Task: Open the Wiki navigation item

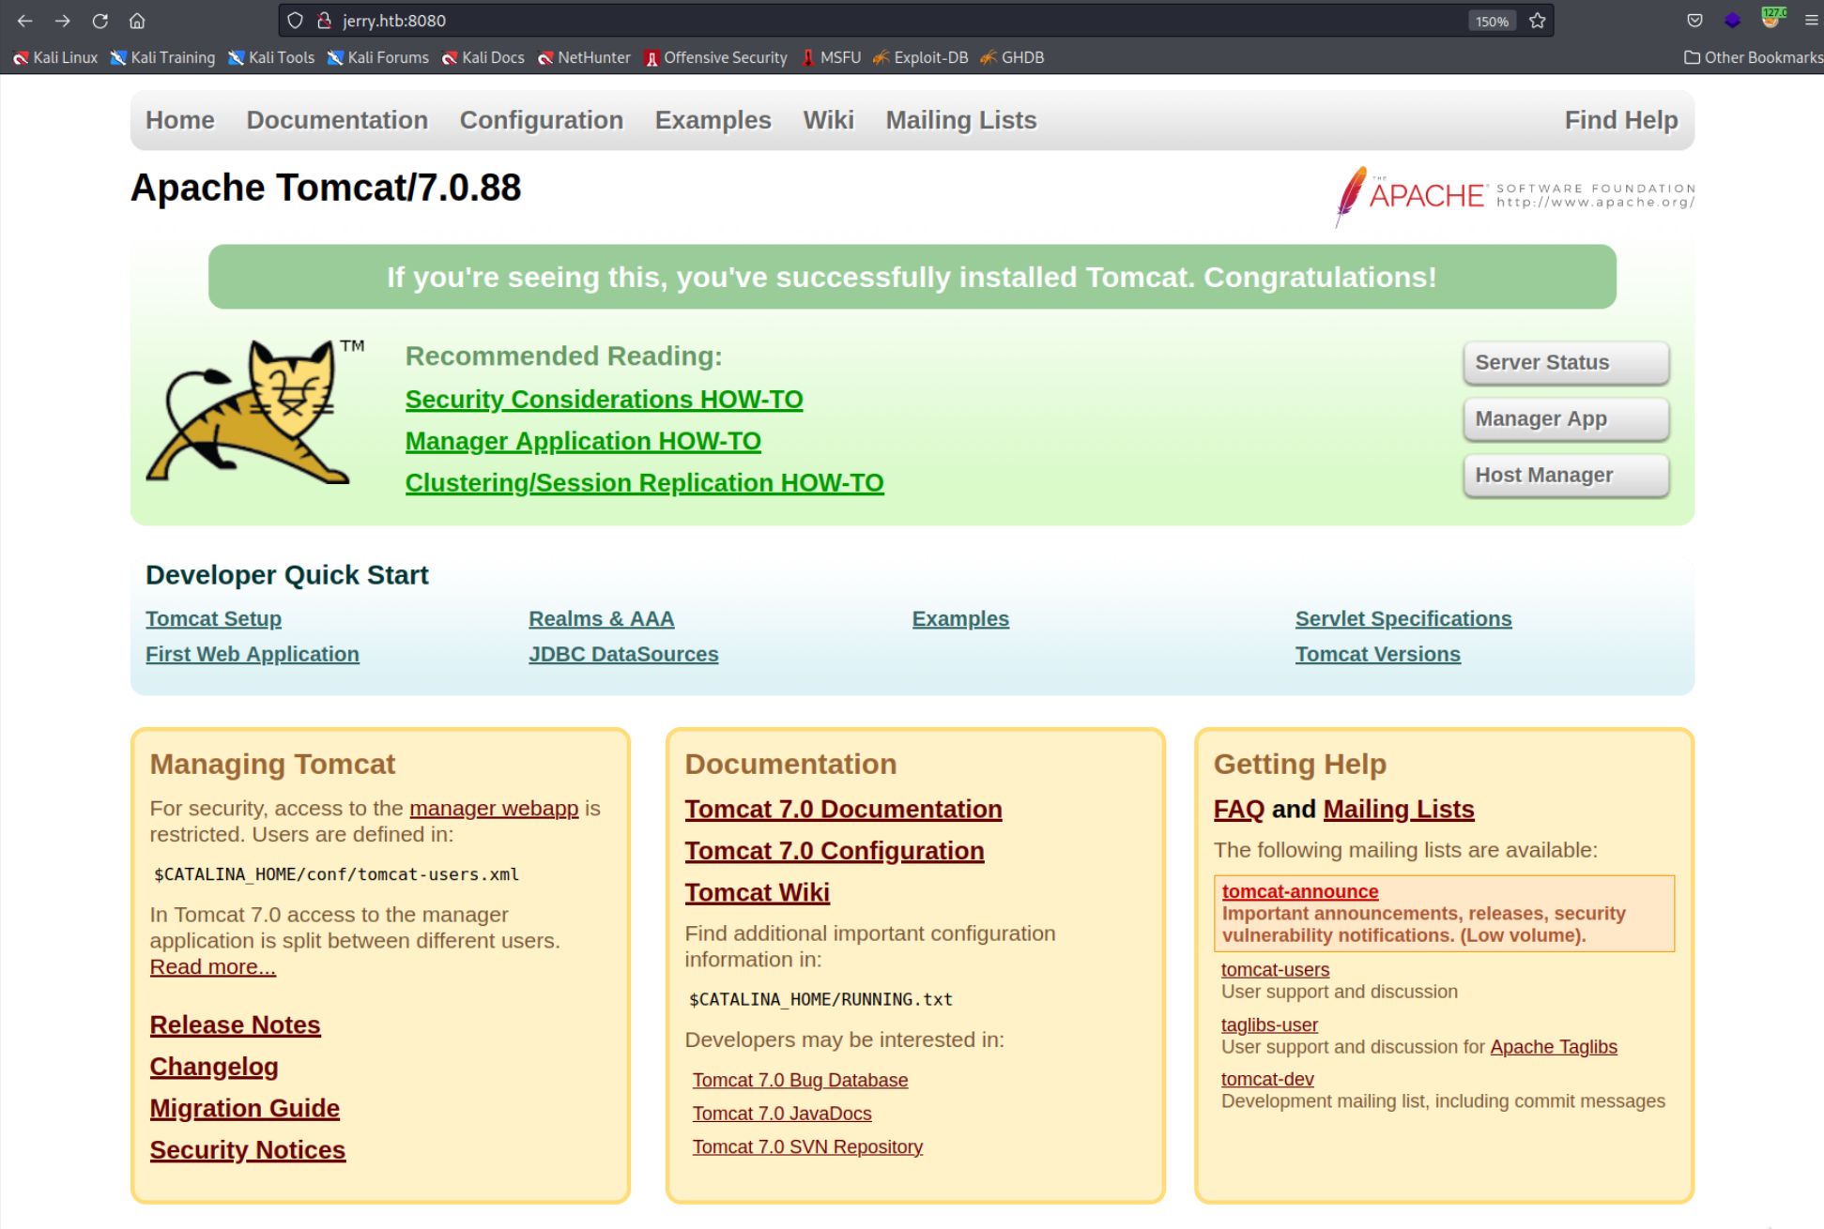Action: (829, 120)
